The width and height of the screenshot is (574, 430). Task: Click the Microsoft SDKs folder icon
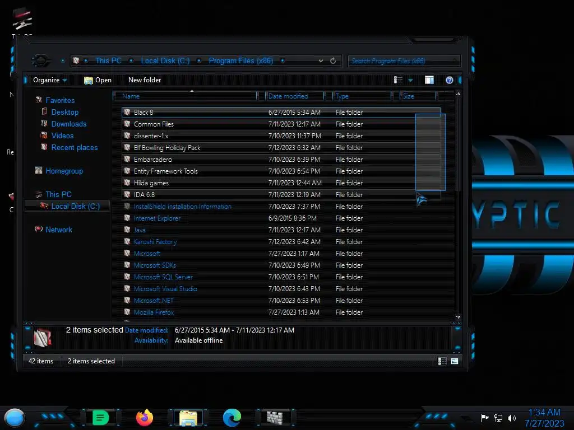pyautogui.click(x=127, y=265)
